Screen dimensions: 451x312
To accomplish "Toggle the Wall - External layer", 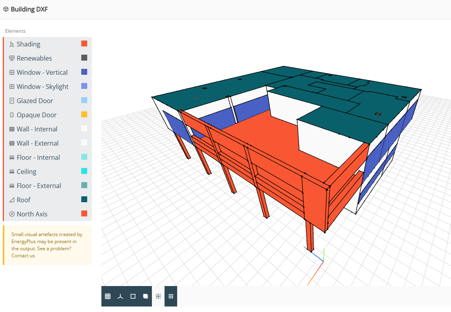I will click(x=37, y=143).
